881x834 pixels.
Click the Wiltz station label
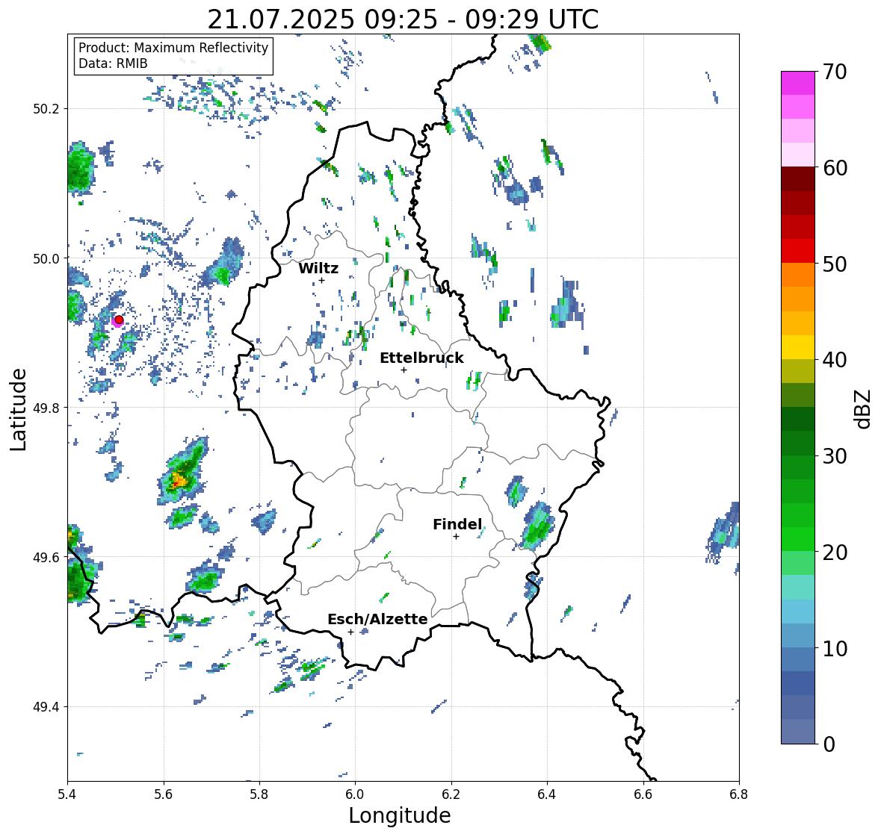pos(318,268)
